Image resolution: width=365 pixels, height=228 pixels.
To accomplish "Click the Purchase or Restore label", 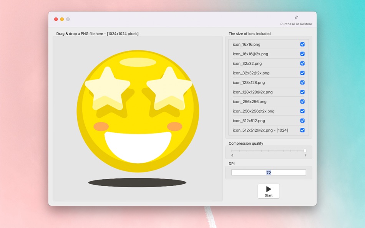I will pyautogui.click(x=296, y=24).
